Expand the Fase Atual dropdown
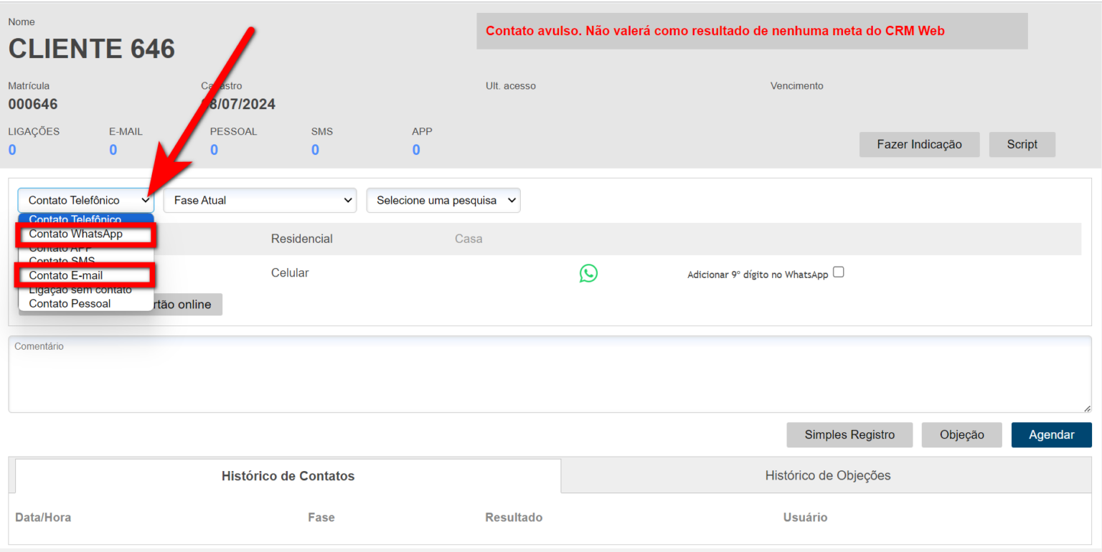The image size is (1102, 552). pyautogui.click(x=260, y=201)
